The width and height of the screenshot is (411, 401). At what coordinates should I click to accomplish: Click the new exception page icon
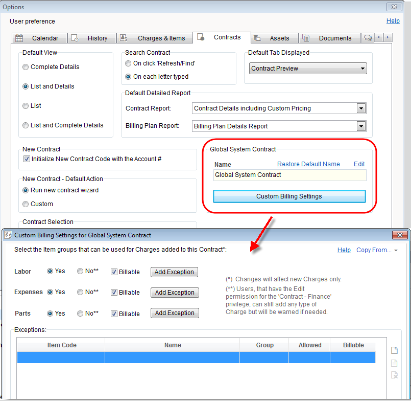tap(394, 351)
